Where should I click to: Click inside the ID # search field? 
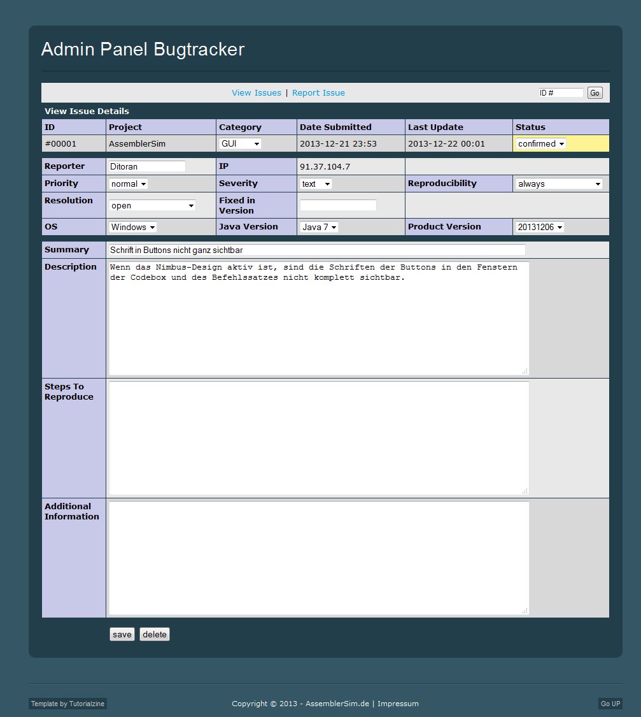pos(560,92)
